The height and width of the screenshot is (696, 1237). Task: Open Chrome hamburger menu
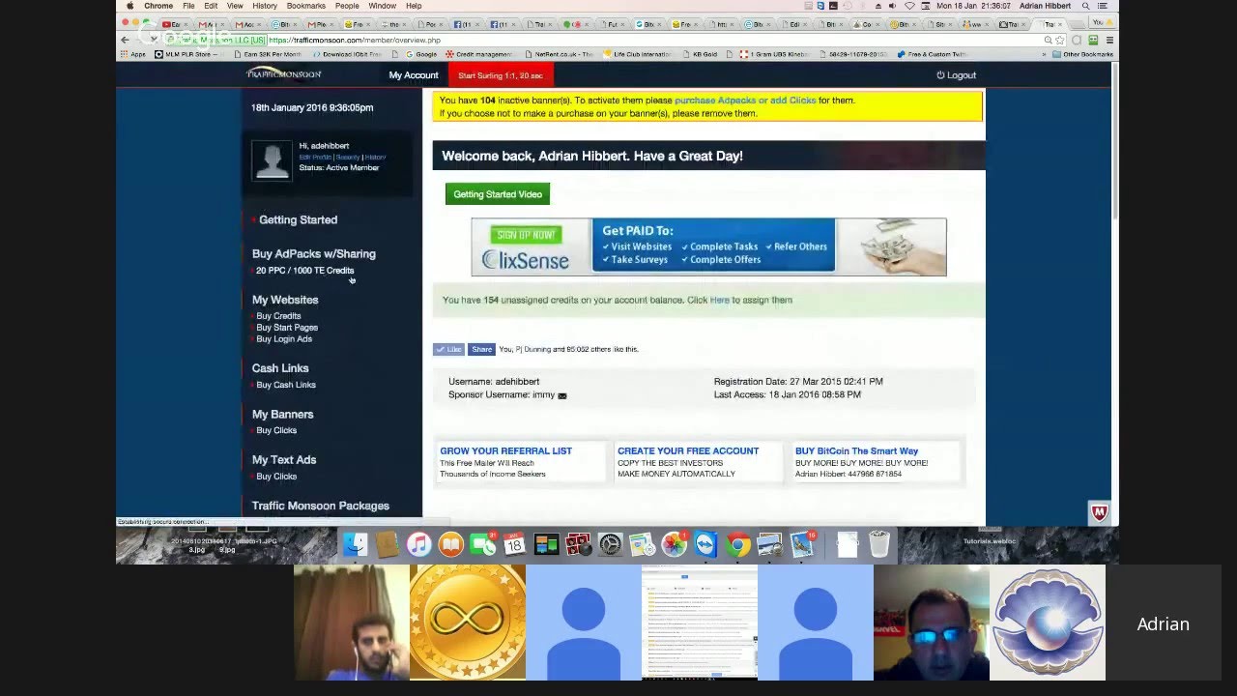click(1109, 40)
